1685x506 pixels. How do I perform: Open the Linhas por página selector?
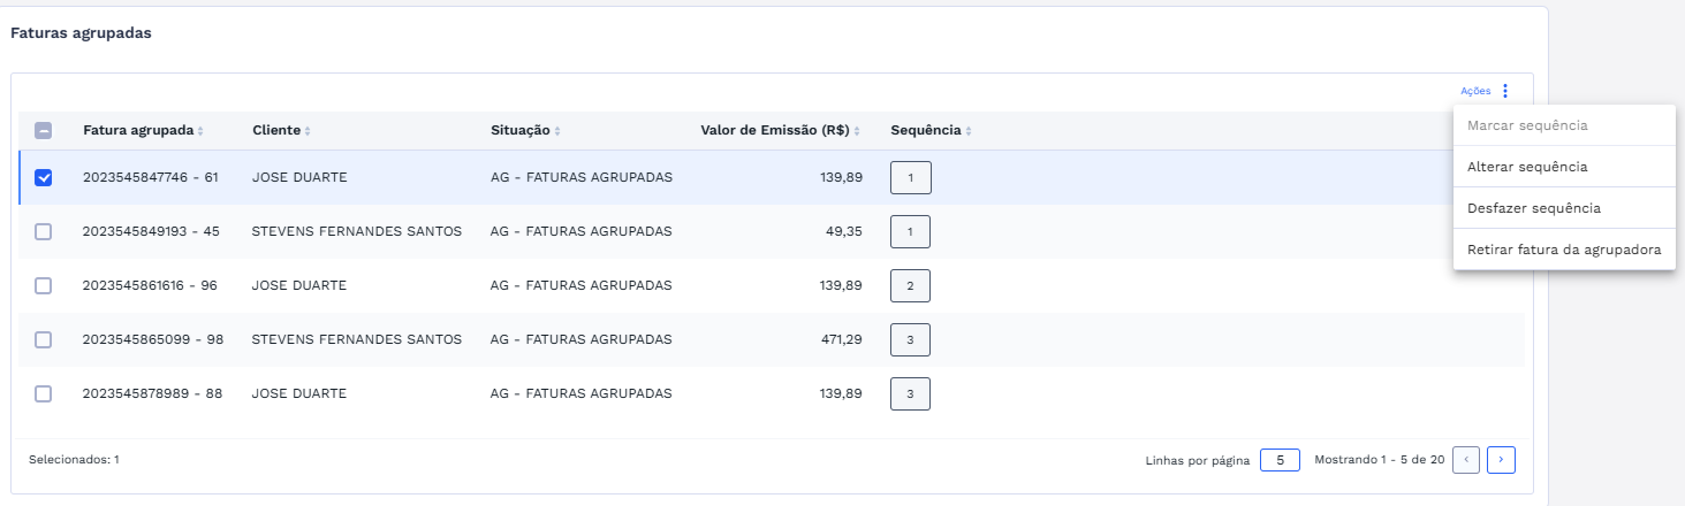click(x=1279, y=461)
